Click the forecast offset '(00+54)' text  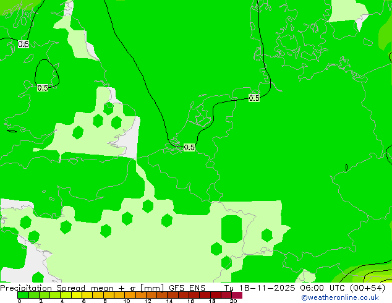367,288
